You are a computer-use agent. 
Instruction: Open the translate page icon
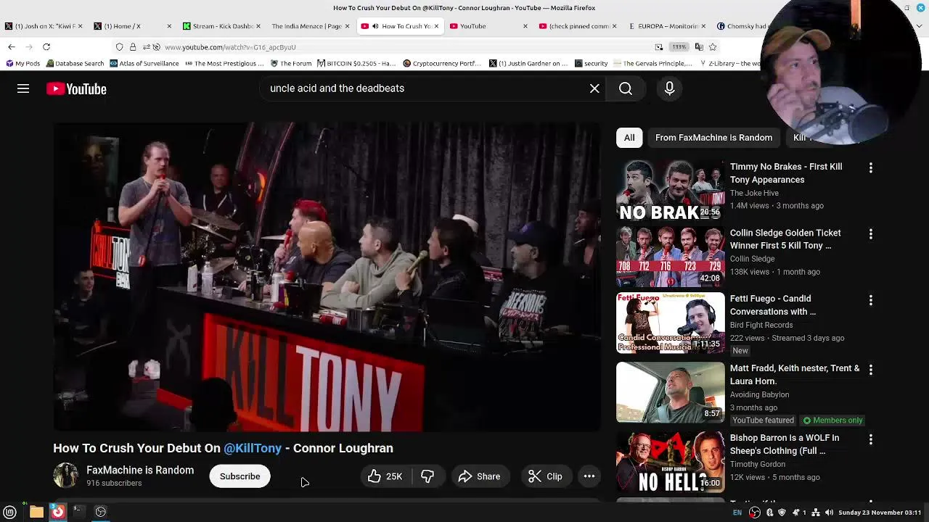699,47
